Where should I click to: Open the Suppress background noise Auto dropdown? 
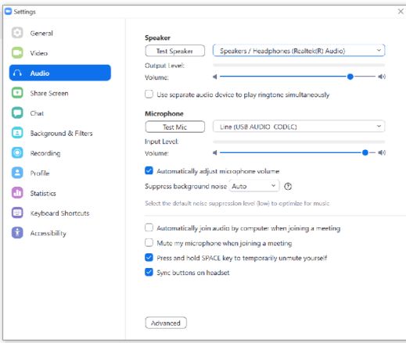pos(254,186)
